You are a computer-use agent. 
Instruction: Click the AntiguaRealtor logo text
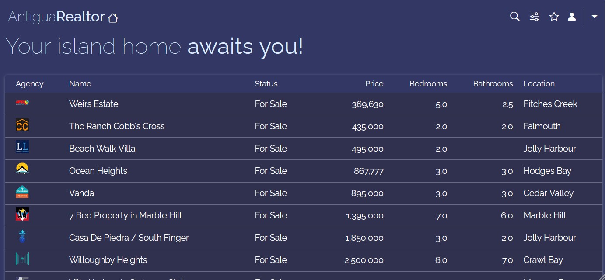(56, 17)
